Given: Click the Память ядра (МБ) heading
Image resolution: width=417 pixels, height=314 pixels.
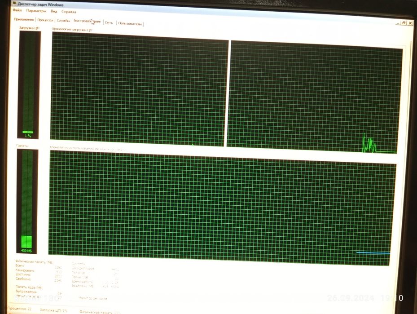Looking at the screenshot, I should pos(29,287).
